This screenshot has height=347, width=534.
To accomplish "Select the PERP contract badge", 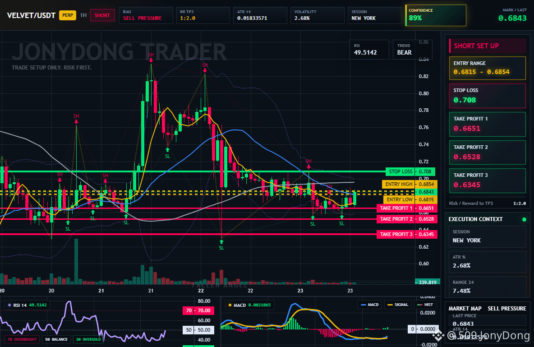I will pyautogui.click(x=68, y=15).
